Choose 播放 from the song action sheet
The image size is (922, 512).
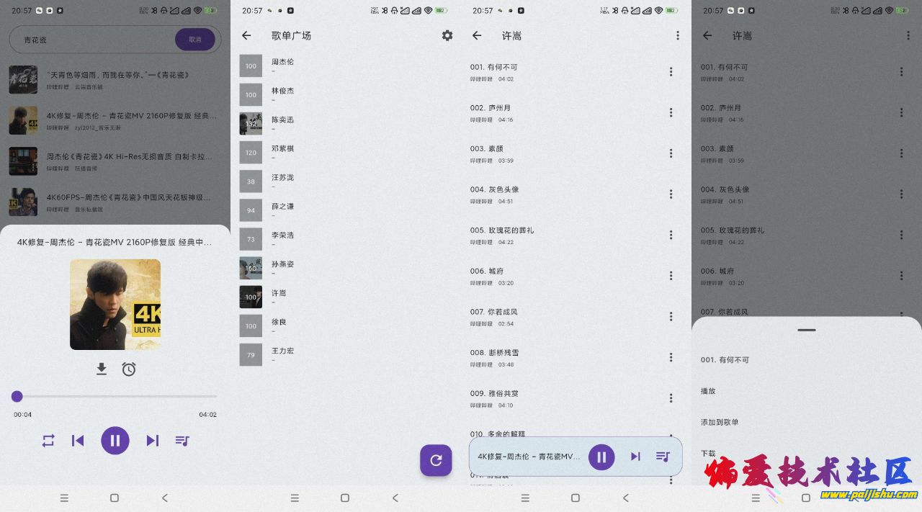pyautogui.click(x=709, y=391)
